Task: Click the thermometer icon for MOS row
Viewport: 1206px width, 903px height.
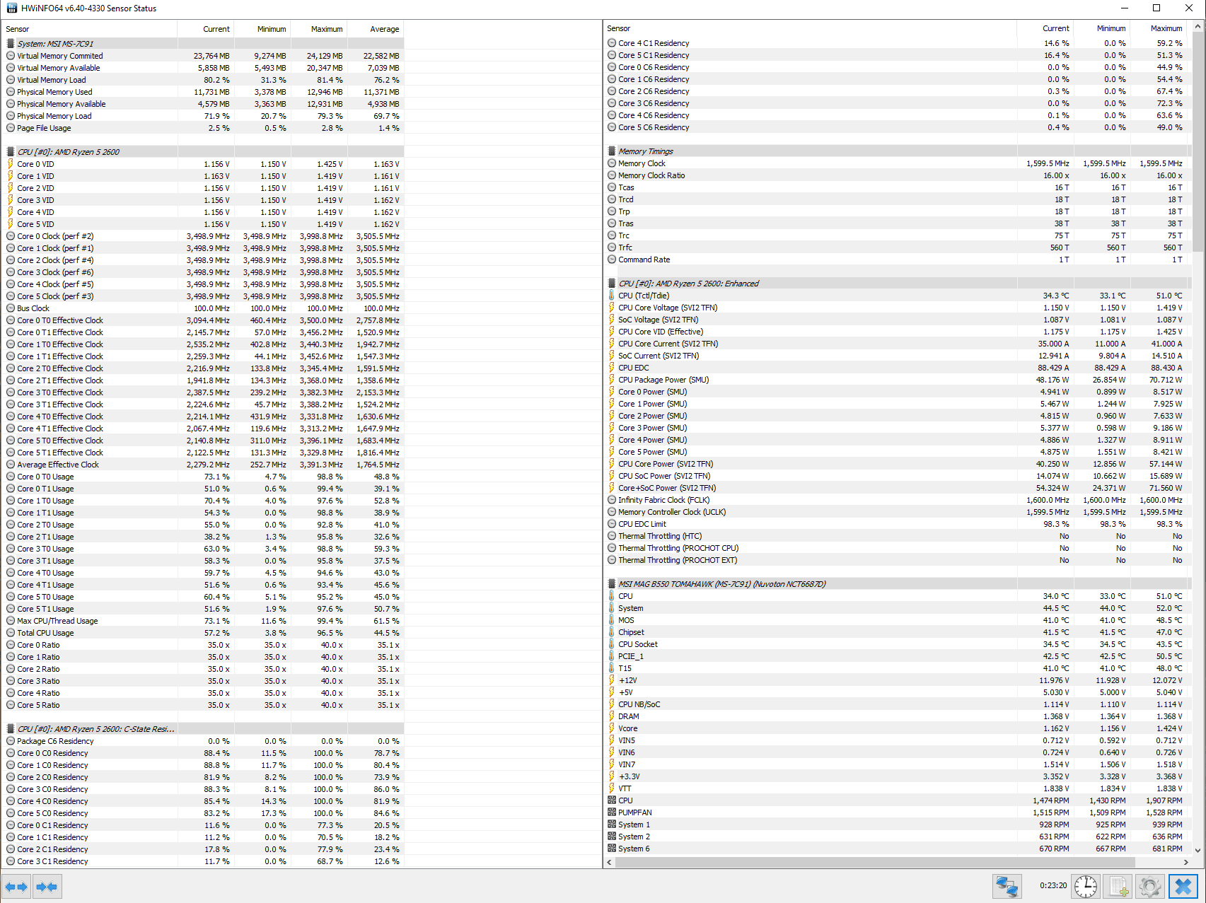Action: tap(612, 620)
